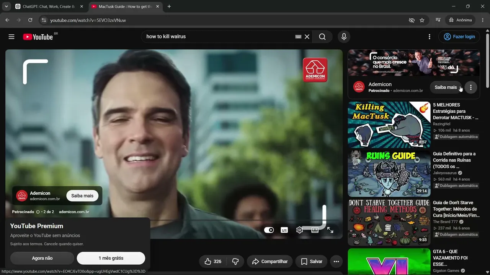
Task: Click the Ademicon logo in the video corner
Action: coord(315,70)
